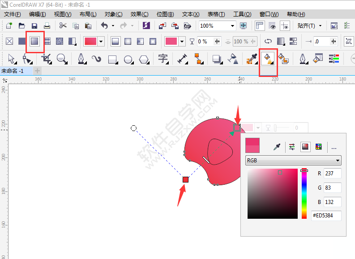Screen dimensions: 355x259
Task: Switch to color palette mode button
Action: coord(319,147)
